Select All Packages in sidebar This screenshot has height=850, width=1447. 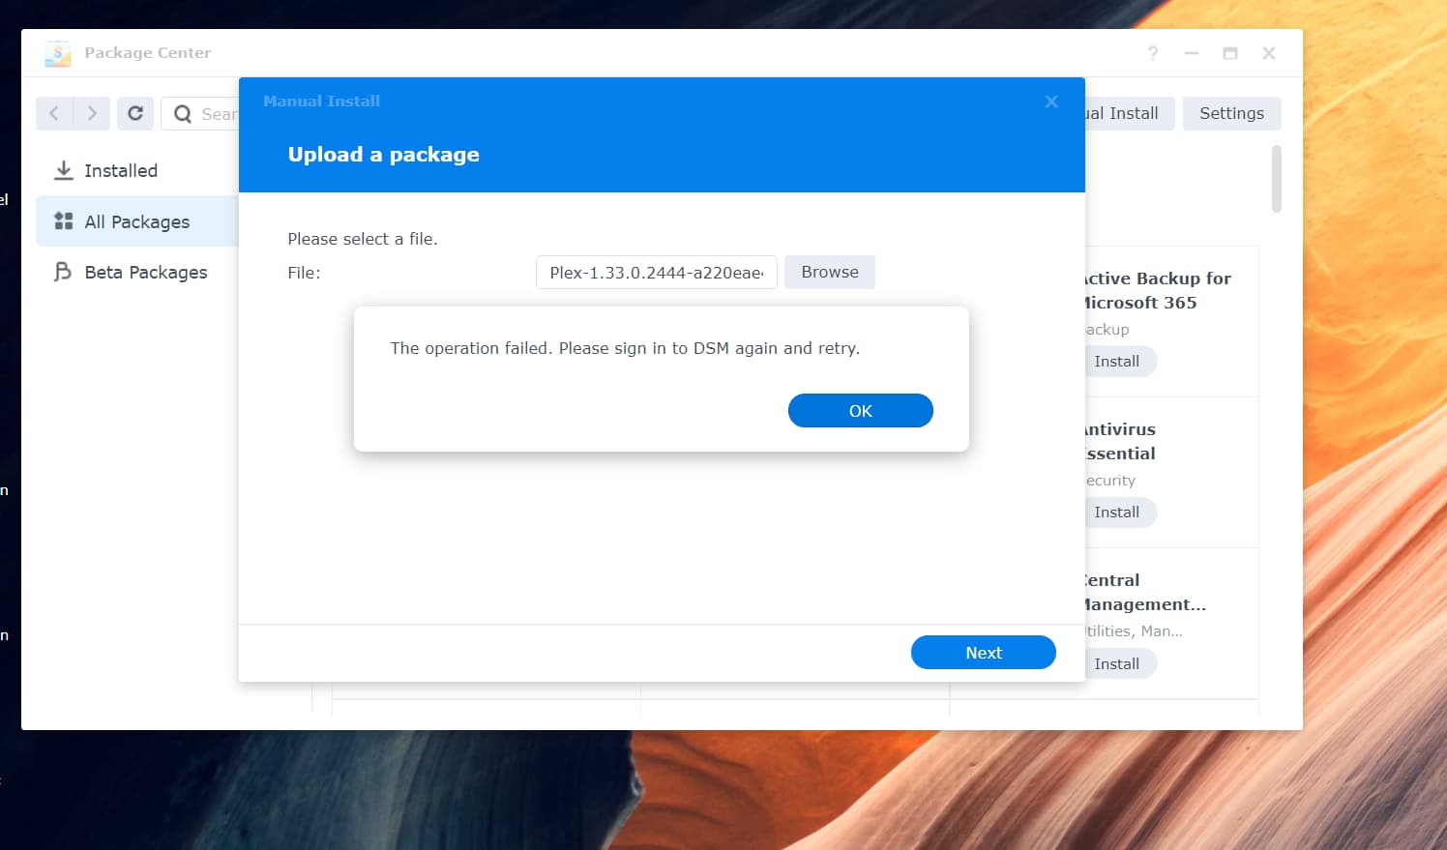pyautogui.click(x=136, y=221)
